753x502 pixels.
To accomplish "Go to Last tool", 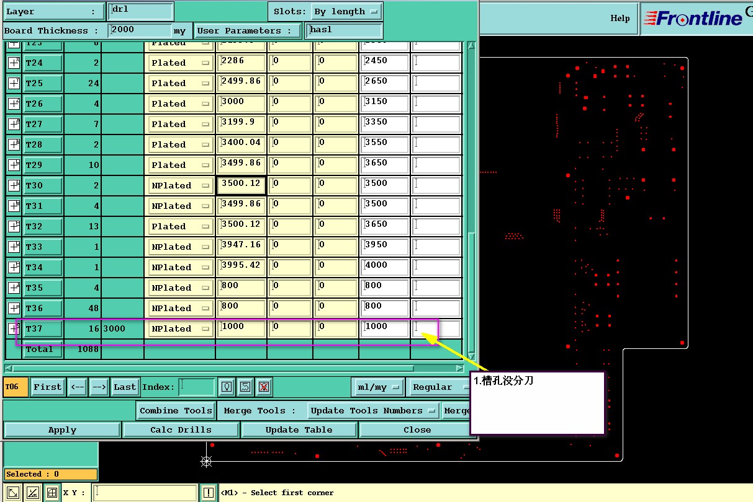I will pyautogui.click(x=125, y=387).
